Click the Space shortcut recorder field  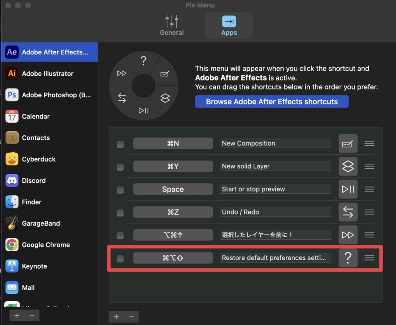[x=173, y=189]
